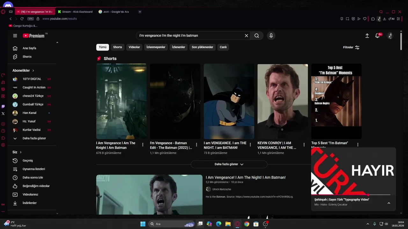408x229 pixels.
Task: Go back to the previous page
Action: coord(11,19)
